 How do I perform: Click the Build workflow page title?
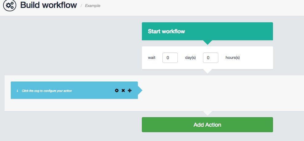coord(49,5)
